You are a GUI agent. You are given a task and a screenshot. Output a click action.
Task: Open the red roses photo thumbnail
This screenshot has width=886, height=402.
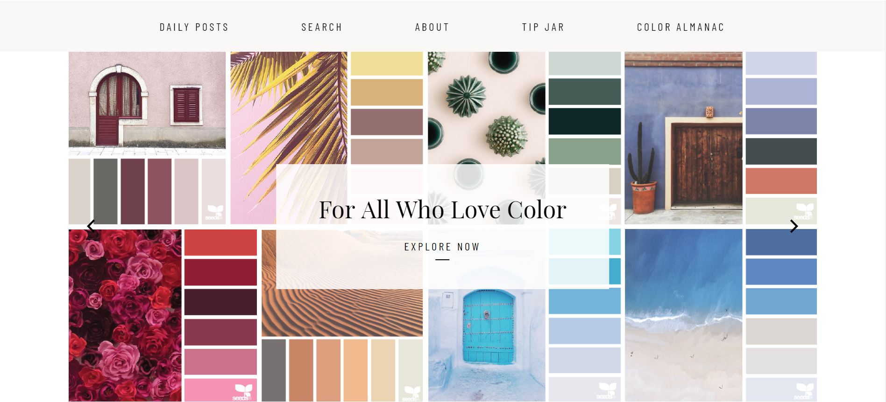[x=125, y=315]
